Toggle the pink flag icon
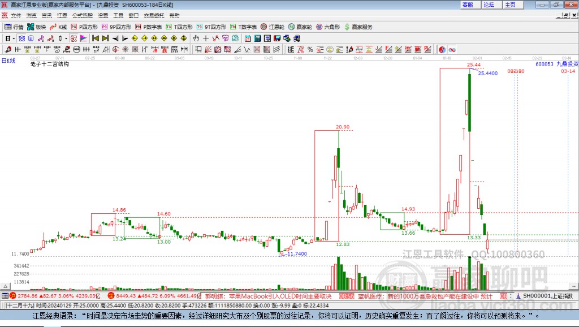This screenshot has height=327, width=579. 84,38
